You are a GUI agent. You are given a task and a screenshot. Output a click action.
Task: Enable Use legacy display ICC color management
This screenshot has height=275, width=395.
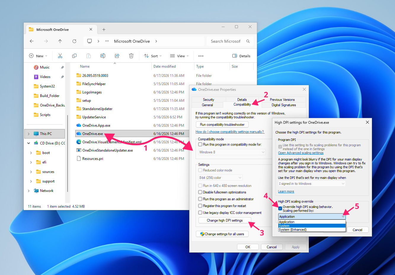tap(200, 213)
